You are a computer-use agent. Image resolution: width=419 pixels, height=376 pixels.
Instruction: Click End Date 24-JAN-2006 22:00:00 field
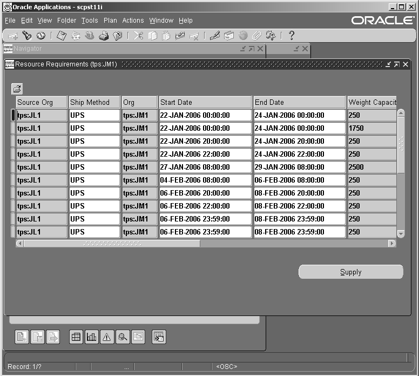point(300,154)
